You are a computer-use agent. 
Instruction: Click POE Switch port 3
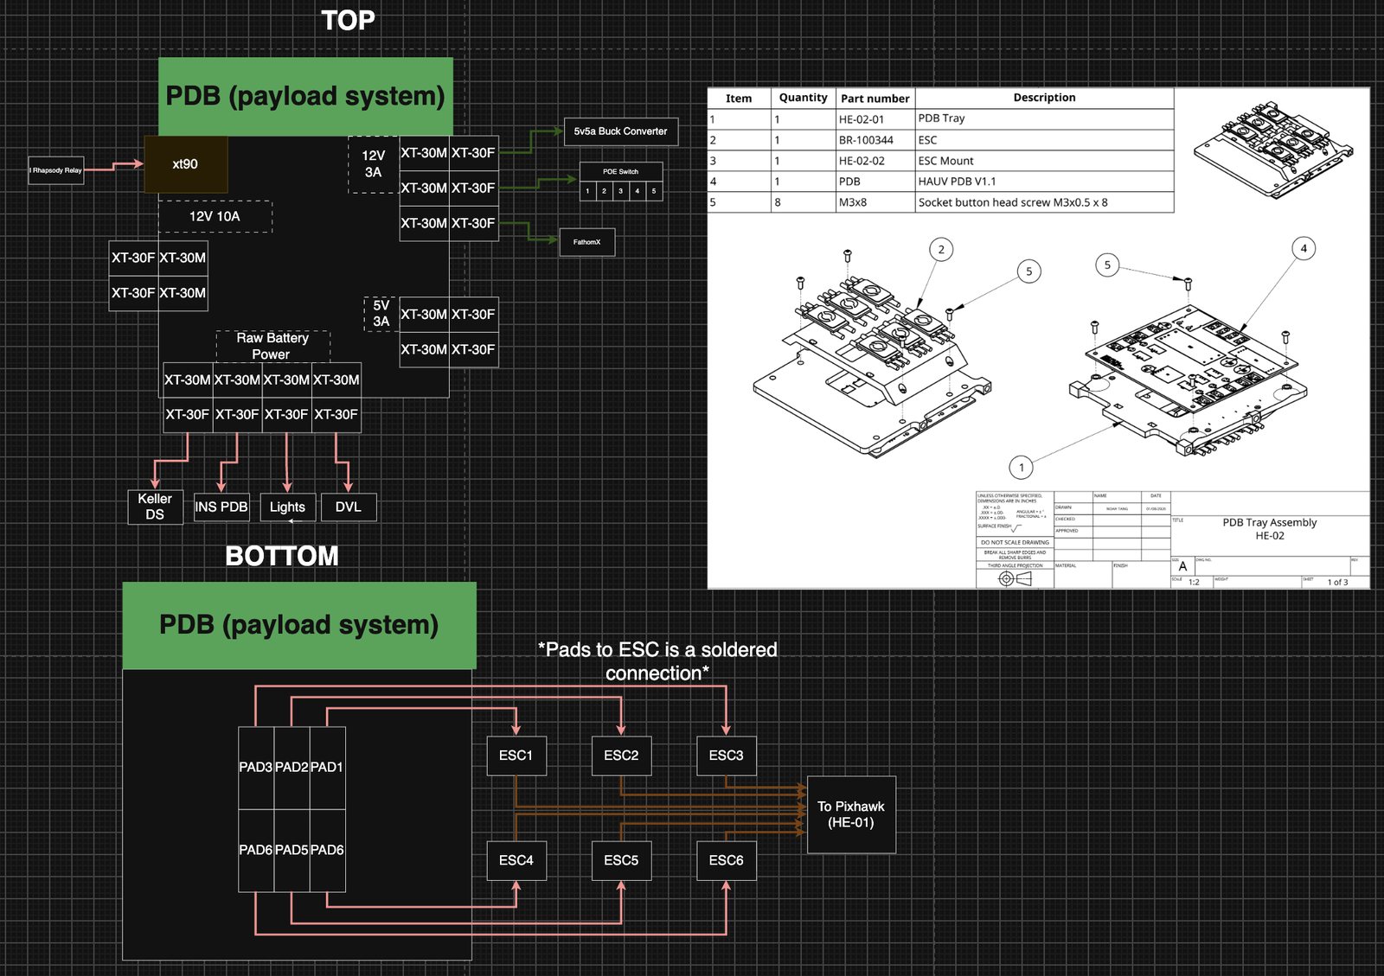[x=621, y=191]
